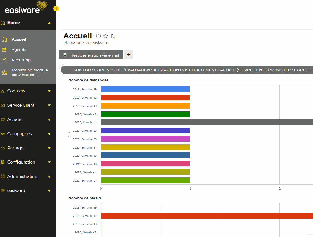Click the red 2019, Semaine 31 passifs bar
The width and height of the screenshot is (313, 237).
tap(207, 216)
